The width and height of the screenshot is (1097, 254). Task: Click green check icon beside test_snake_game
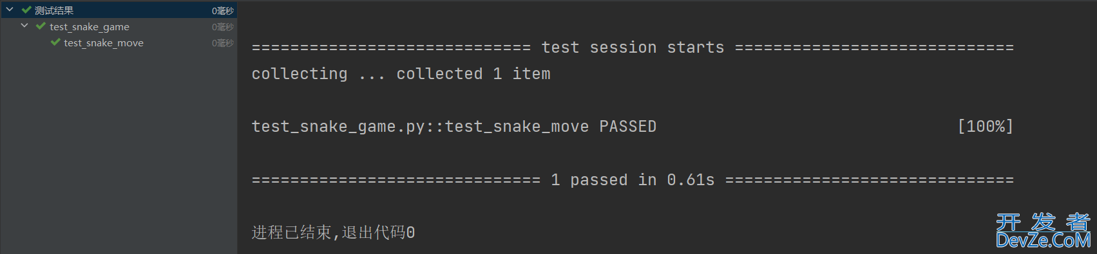point(41,26)
